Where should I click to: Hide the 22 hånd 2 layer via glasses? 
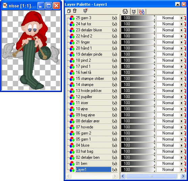114,36
